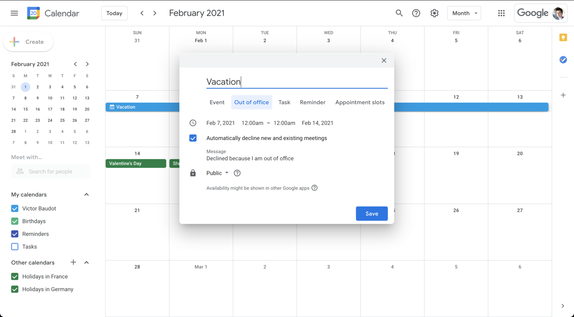The image size is (574, 317).
Task: Toggle Victor Baudot calendar checkbox
Action: pyautogui.click(x=15, y=209)
